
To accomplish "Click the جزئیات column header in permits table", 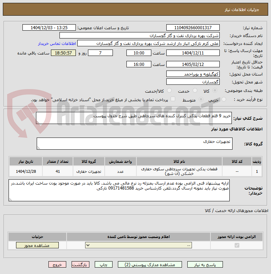I will [37, 237].
